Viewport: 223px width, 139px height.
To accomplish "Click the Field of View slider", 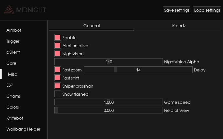I will [108, 110].
